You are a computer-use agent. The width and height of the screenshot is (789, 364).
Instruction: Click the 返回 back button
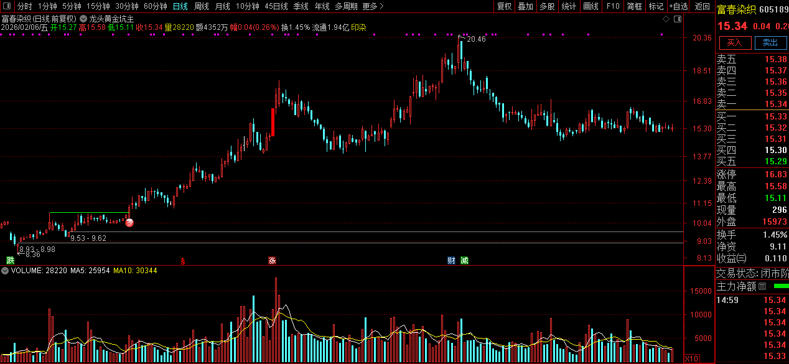point(703,6)
